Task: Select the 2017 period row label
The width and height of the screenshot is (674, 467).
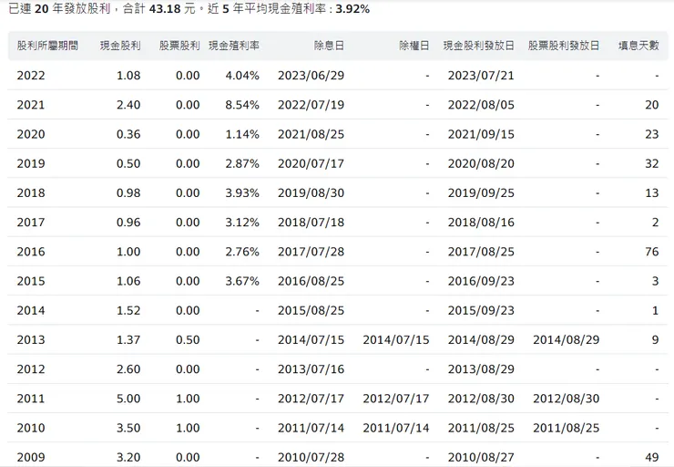Action: pyautogui.click(x=31, y=223)
